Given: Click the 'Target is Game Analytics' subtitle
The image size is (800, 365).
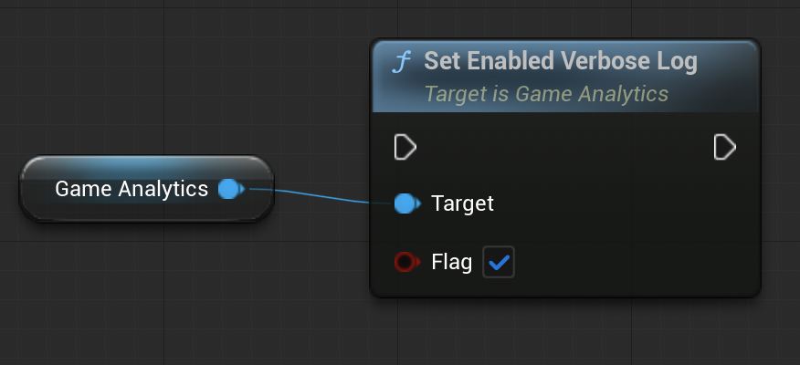Looking at the screenshot, I should [546, 94].
